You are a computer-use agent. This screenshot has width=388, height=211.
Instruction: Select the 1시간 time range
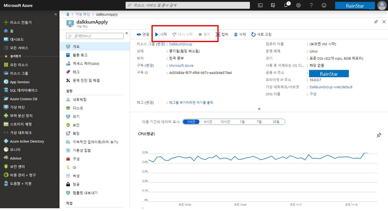pos(191,122)
